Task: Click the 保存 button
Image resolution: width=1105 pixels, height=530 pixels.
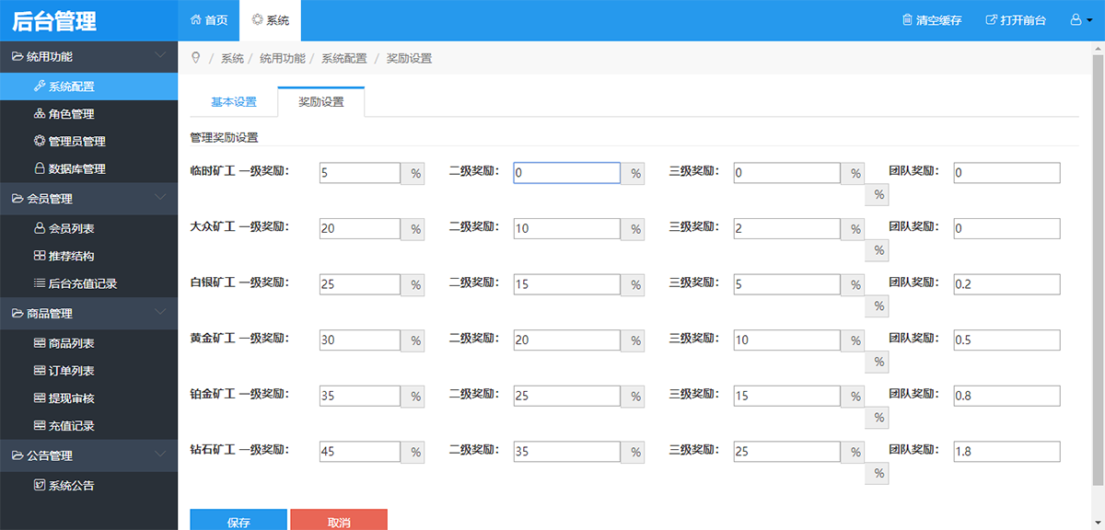Action: [x=238, y=520]
